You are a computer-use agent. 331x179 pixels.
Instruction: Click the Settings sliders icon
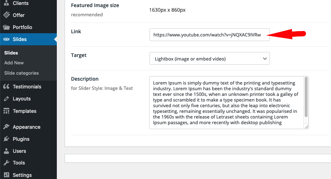point(6,175)
